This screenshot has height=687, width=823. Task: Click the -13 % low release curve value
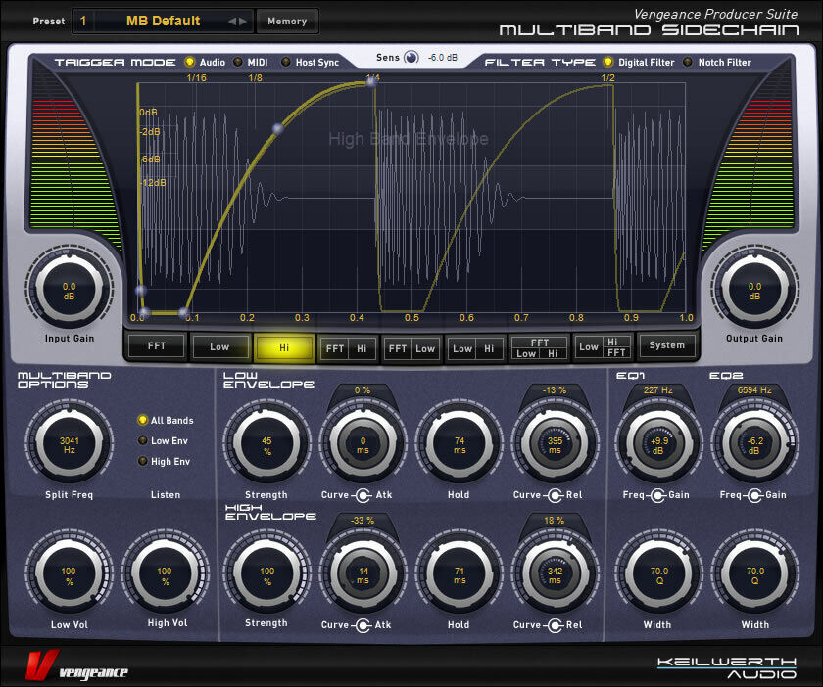[x=555, y=390]
